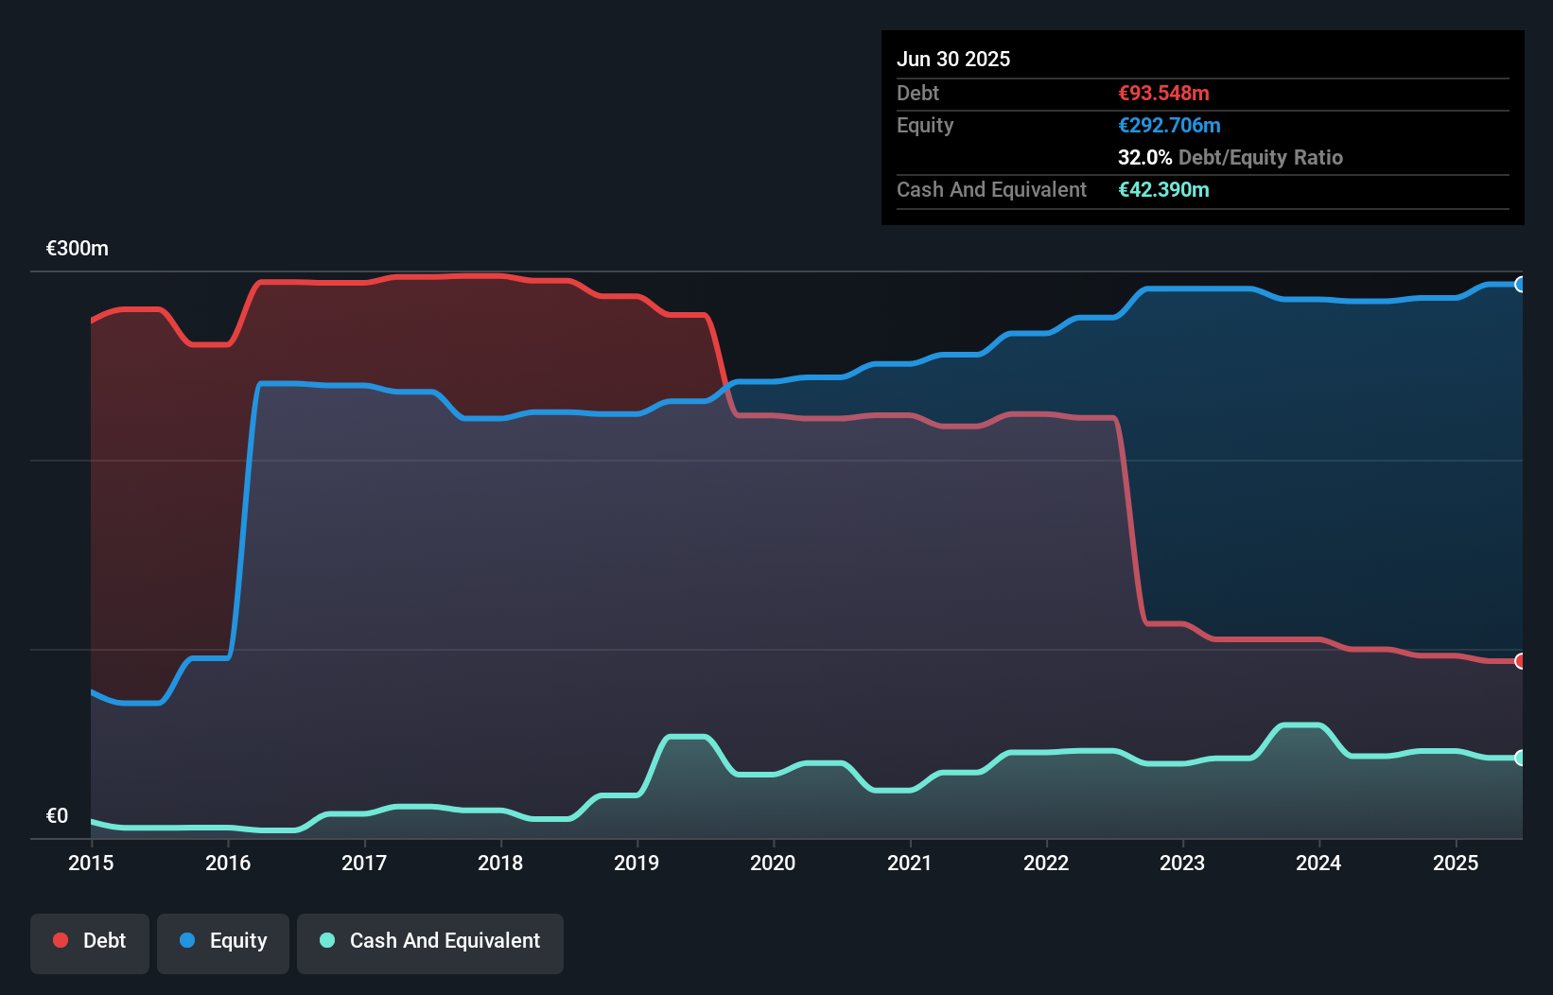Toggle the Cash And Equivalent legend button
The width and height of the screenshot is (1553, 995).
(430, 943)
